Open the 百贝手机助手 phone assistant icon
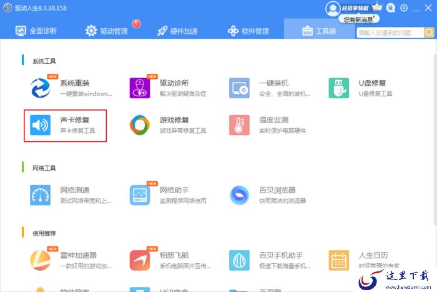 (239, 261)
